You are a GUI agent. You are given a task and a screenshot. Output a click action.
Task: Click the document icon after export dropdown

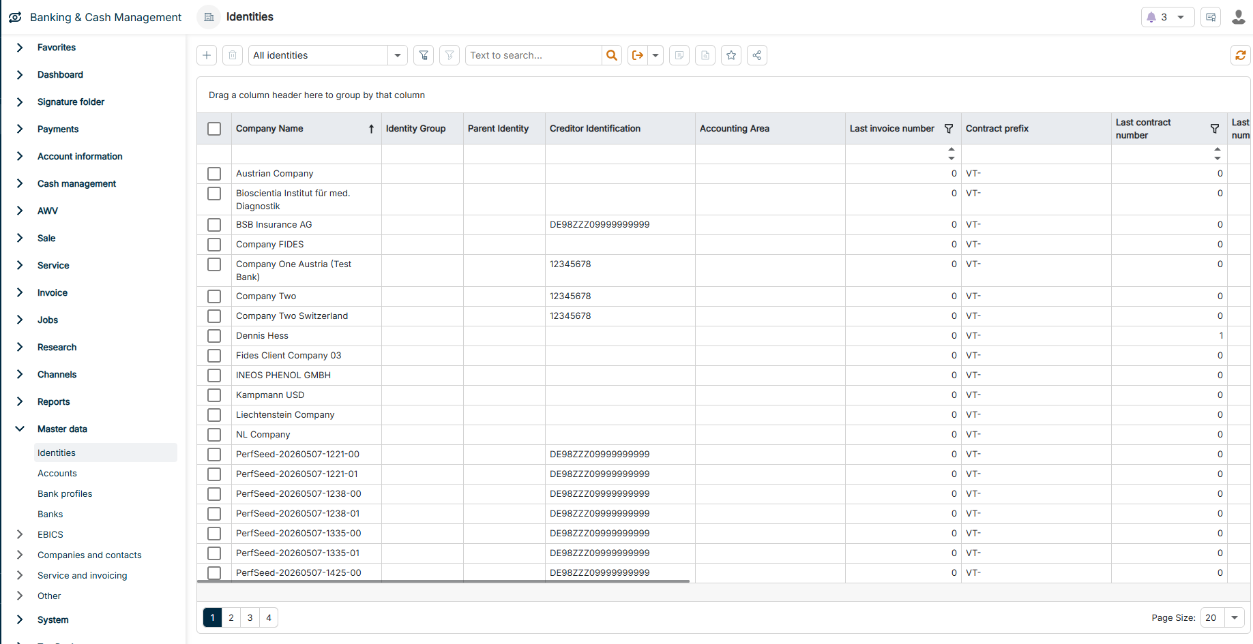tap(679, 55)
